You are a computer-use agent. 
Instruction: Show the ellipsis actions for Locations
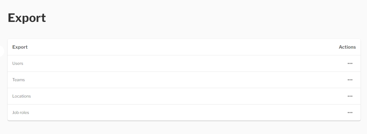(350, 96)
